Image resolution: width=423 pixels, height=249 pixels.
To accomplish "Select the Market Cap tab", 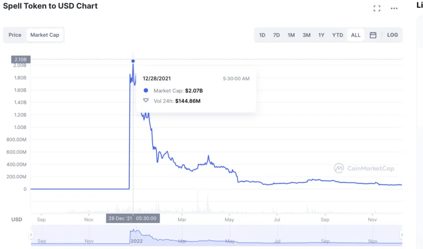I will click(x=45, y=35).
